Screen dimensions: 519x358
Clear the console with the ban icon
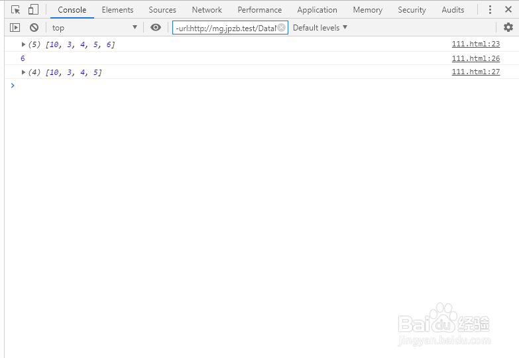(x=34, y=27)
